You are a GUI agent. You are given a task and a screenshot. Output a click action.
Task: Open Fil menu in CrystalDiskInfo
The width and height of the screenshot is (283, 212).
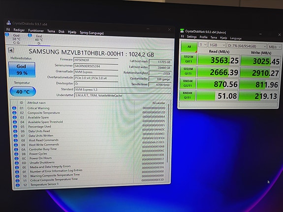pyautogui.click(x=8, y=30)
